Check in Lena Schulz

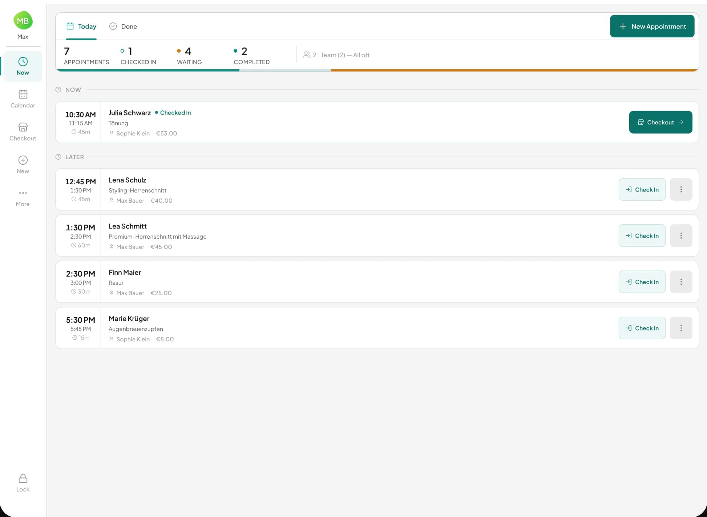(642, 189)
